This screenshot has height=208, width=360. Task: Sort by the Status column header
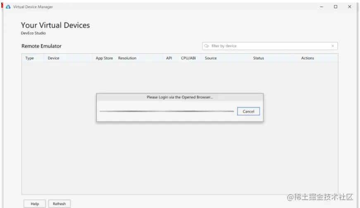[x=258, y=58]
